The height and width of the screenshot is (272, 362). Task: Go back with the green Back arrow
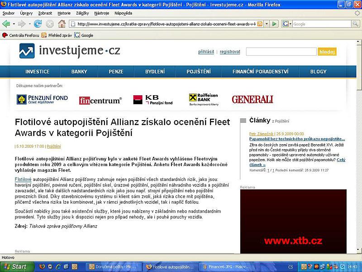(6, 24)
